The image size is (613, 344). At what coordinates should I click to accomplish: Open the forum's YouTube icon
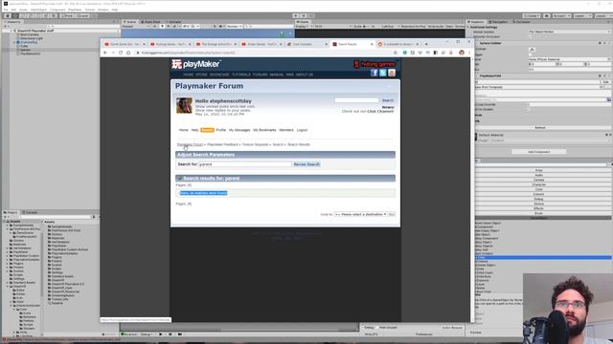(392, 73)
